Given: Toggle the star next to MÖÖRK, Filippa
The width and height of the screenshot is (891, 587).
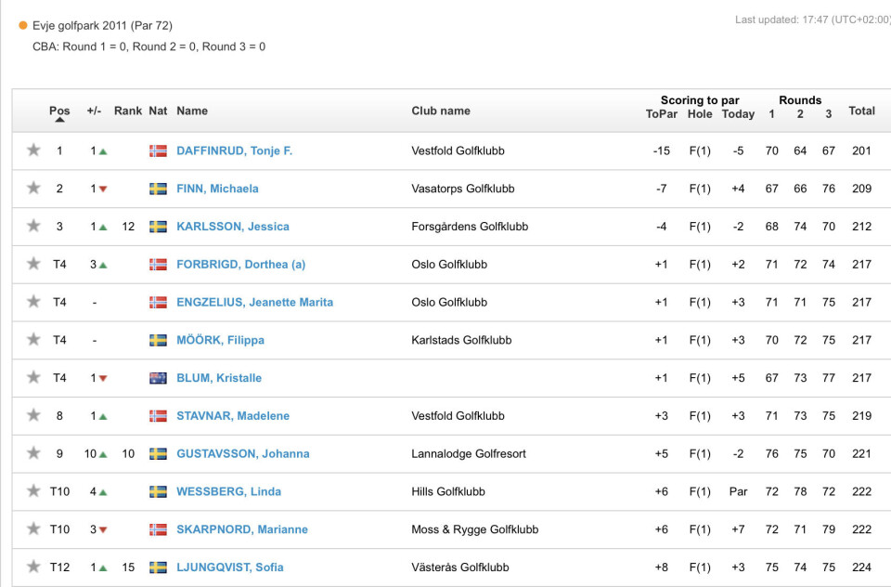Looking at the screenshot, I should pos(33,340).
